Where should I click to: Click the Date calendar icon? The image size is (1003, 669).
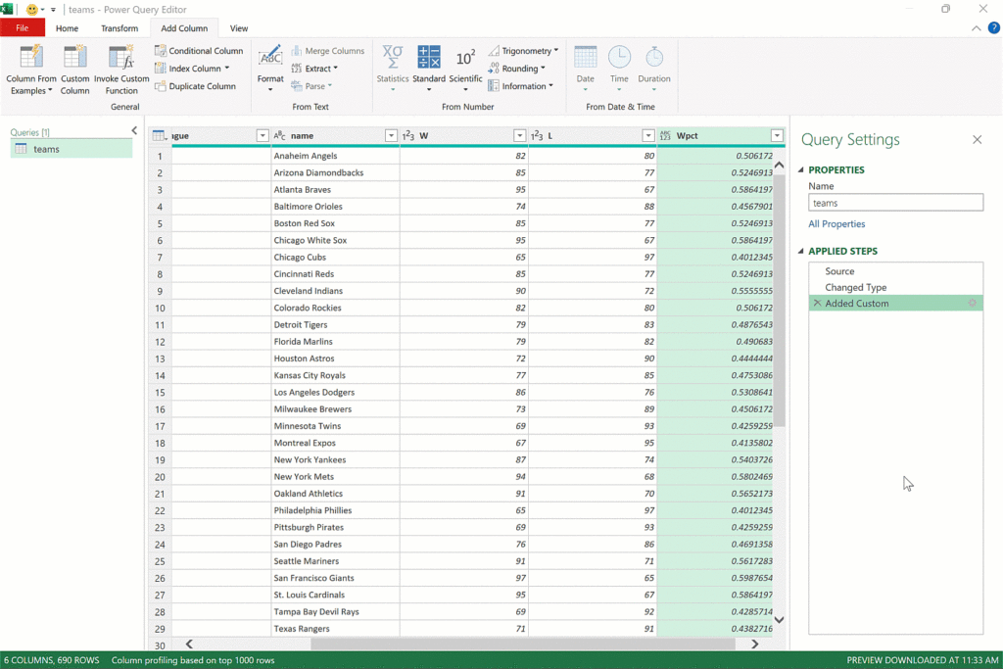(585, 56)
